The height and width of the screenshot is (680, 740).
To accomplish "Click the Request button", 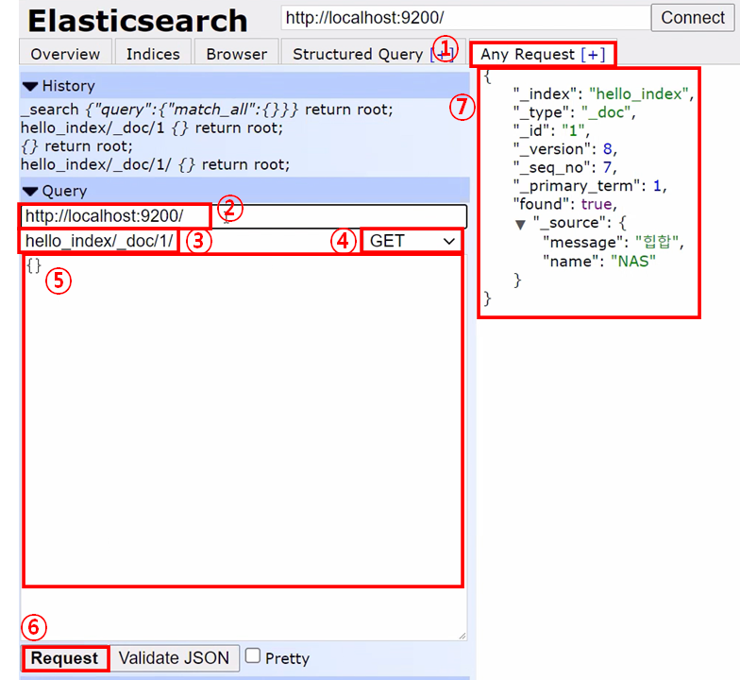I will tap(64, 658).
